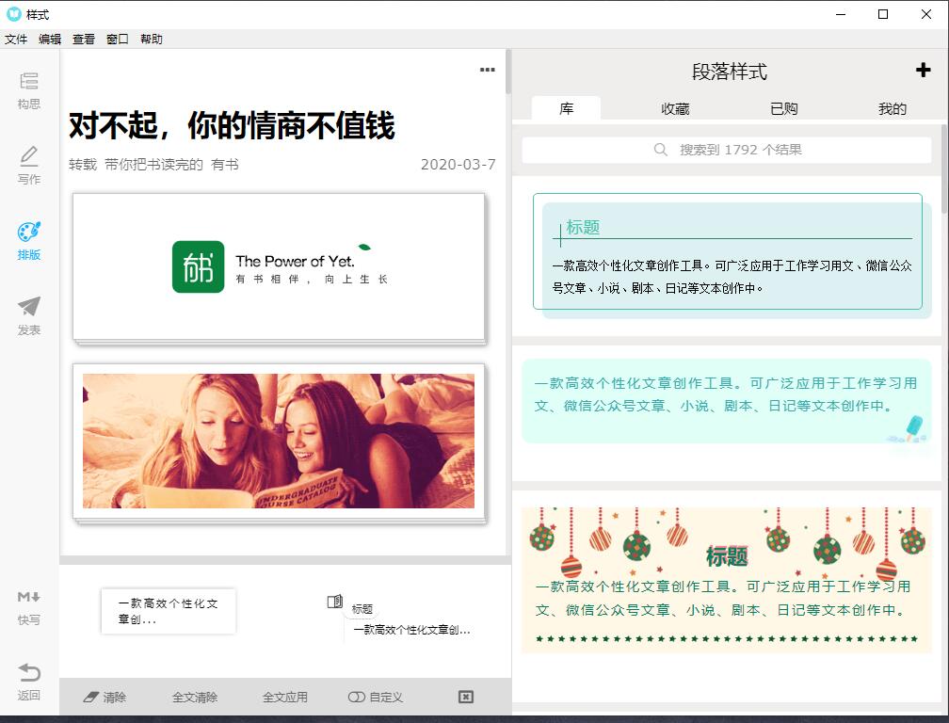Click the style search input field
949x723 pixels.
pos(727,150)
